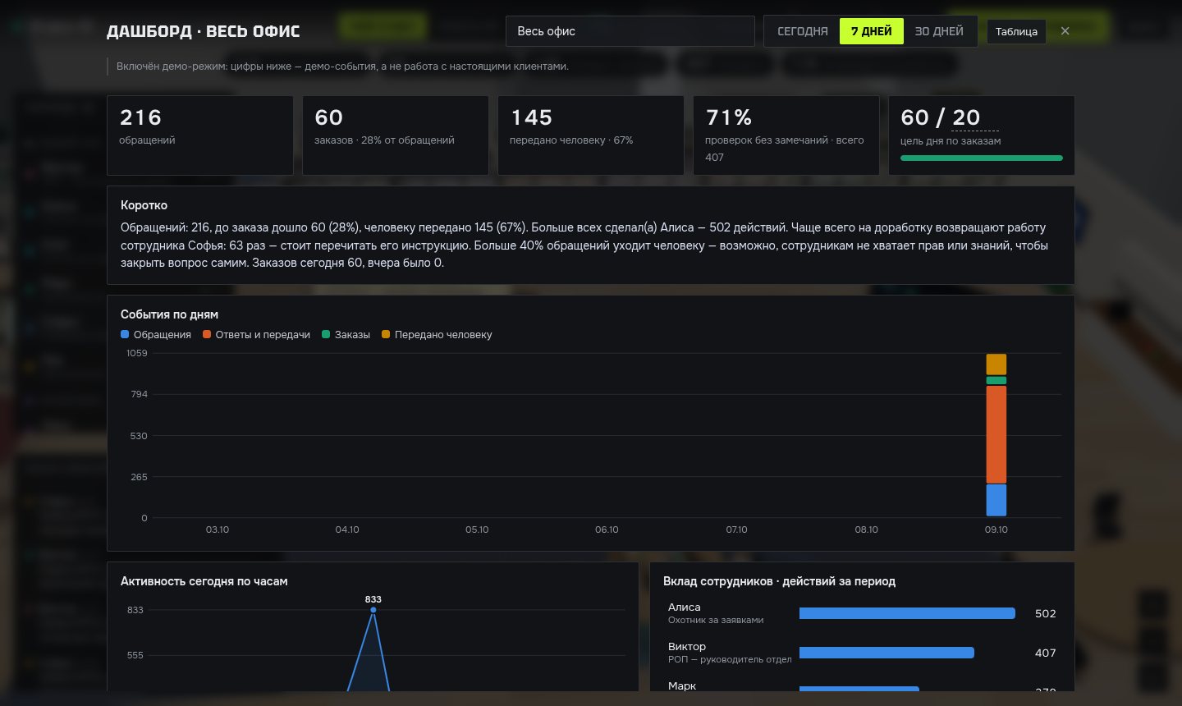Select Алиса's contribution bar
The image size is (1182, 706).
click(907, 613)
